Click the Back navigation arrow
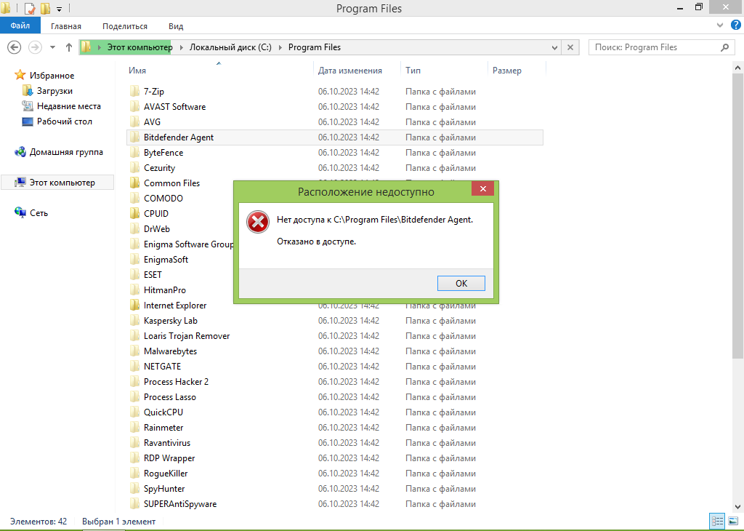 click(x=15, y=47)
